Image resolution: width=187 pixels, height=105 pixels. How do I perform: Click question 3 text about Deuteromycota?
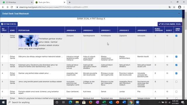point(38,66)
